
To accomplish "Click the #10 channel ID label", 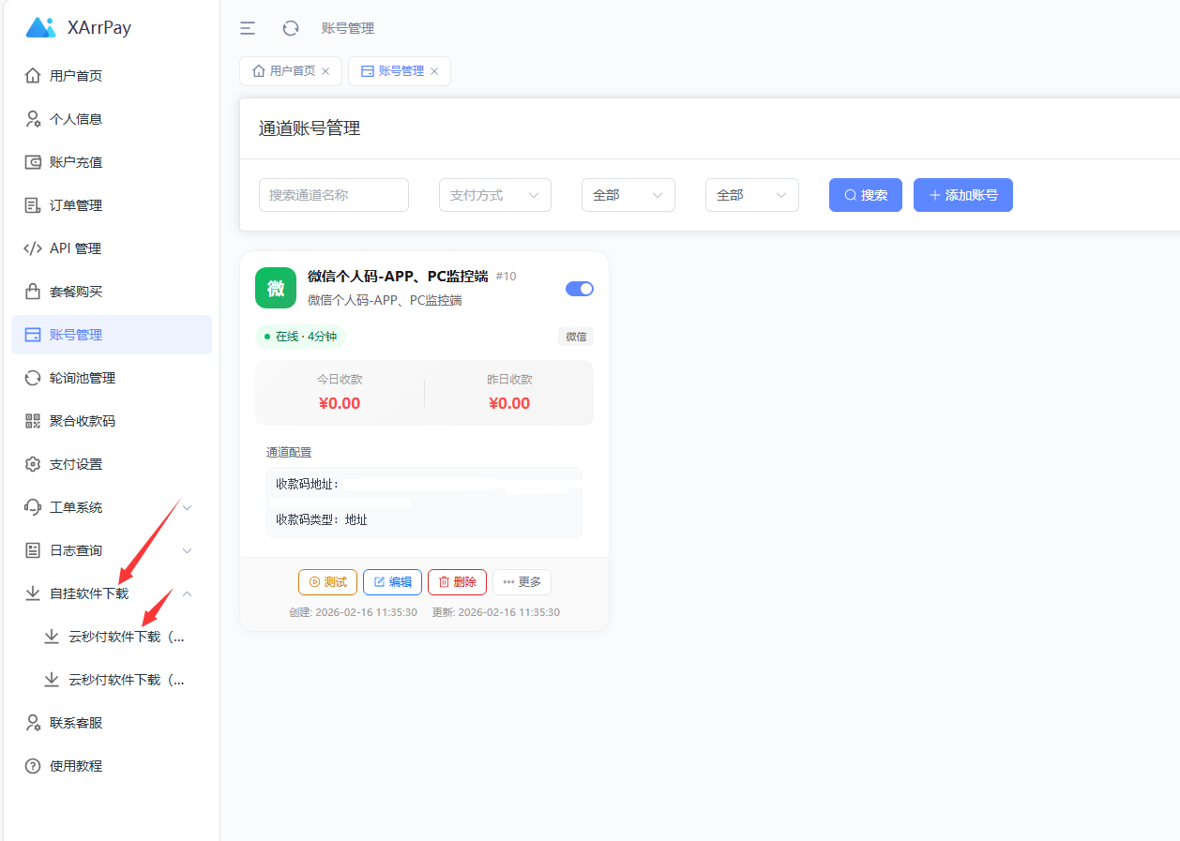I will (506, 277).
